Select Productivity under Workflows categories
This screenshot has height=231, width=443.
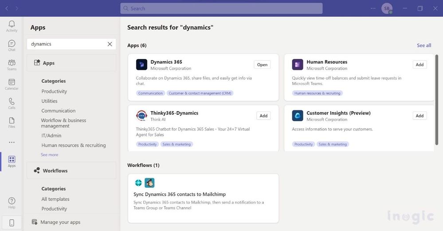tap(54, 209)
